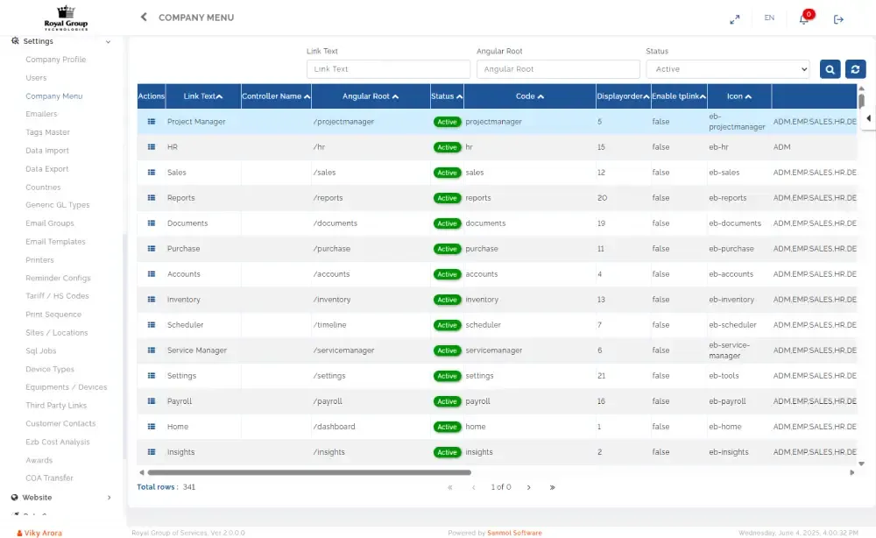Viewport: 876px width, 538px height.
Task: Click the back arrow beside Company Menu
Action: (144, 18)
